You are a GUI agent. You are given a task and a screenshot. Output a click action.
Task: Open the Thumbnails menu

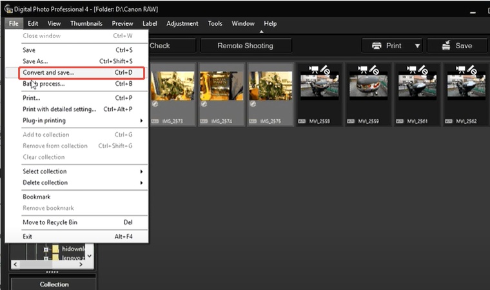pyautogui.click(x=86, y=23)
